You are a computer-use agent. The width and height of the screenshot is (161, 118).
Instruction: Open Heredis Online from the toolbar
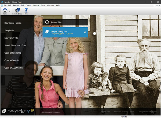point(17,11)
